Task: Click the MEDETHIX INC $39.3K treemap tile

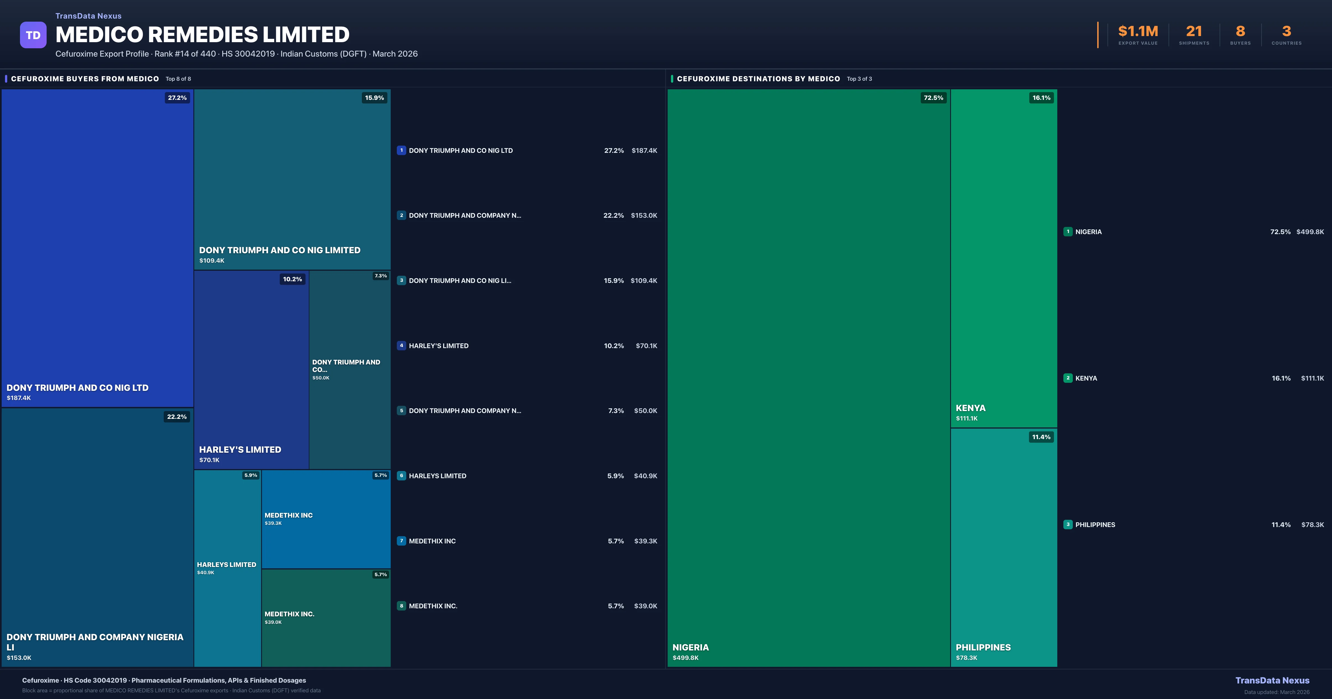Action: coord(326,519)
